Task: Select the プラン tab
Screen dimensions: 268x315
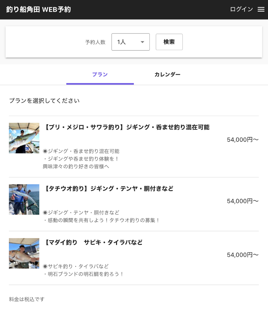Action: pyautogui.click(x=100, y=74)
